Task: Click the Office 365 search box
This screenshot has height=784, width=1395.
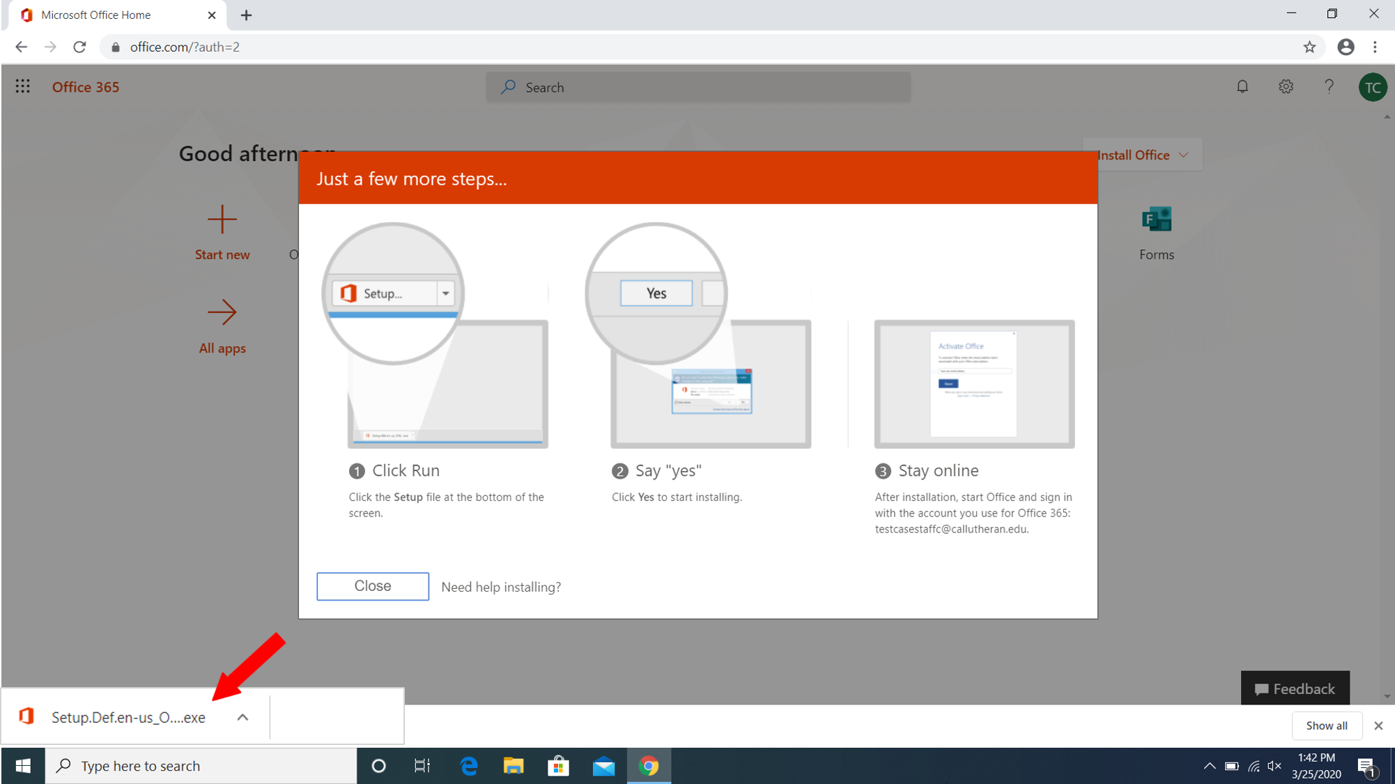Action: coord(698,87)
